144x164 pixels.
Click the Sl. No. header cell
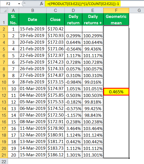coord(13,19)
